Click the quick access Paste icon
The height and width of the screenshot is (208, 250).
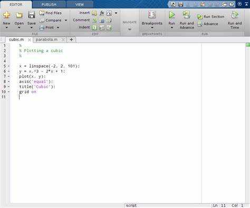[x=203, y=4]
